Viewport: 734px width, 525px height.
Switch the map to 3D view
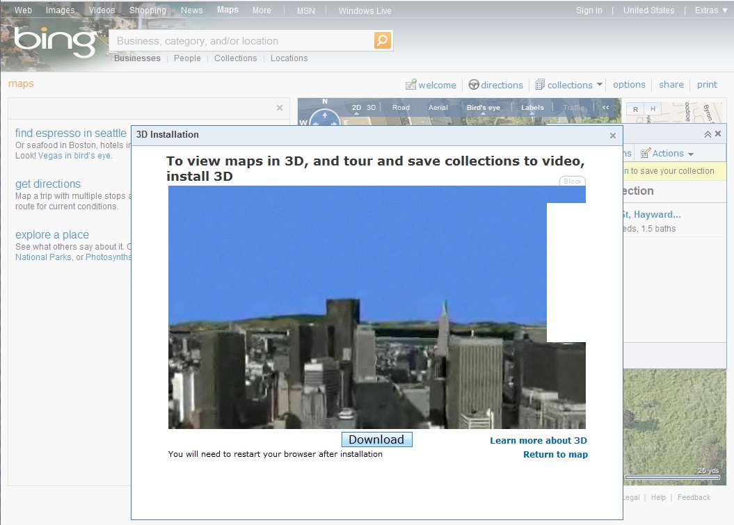coord(372,108)
